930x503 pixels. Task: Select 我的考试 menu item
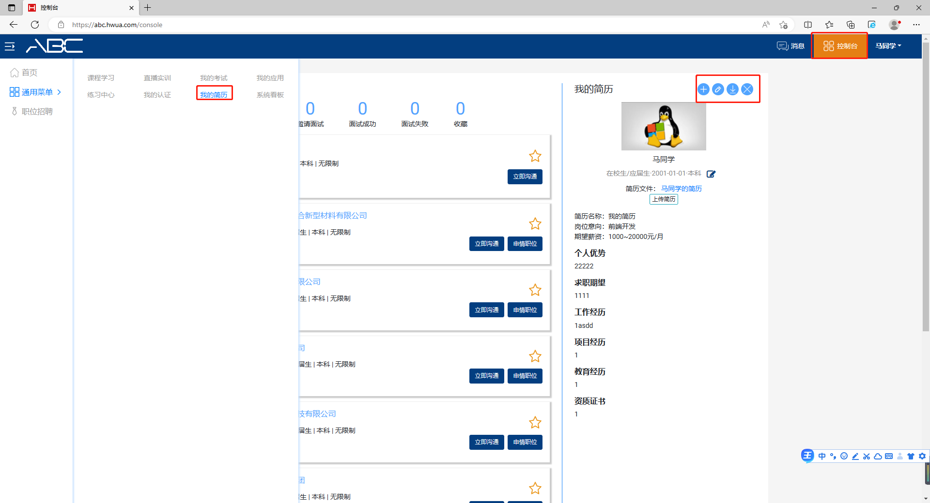[x=214, y=78]
